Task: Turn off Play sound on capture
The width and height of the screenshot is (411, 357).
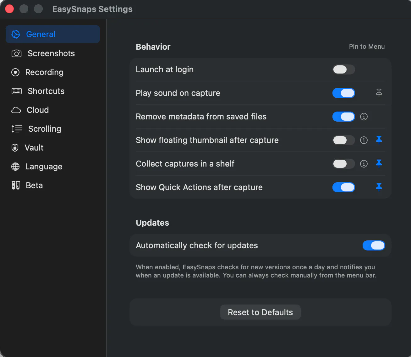Action: pos(344,93)
